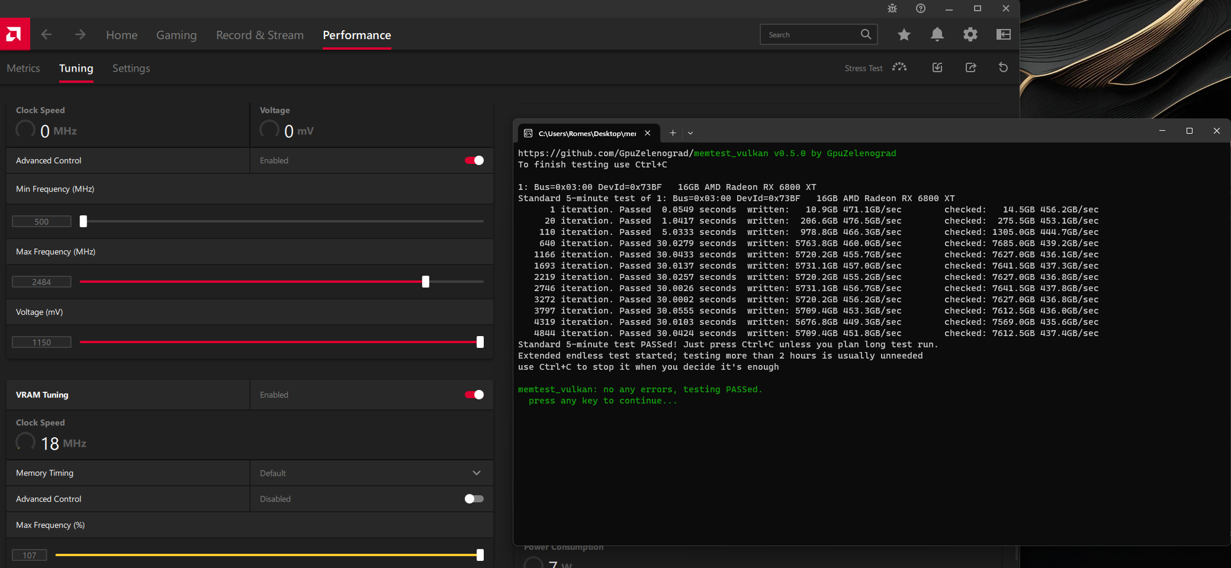
Task: Click the search magnifier icon
Action: [x=866, y=34]
